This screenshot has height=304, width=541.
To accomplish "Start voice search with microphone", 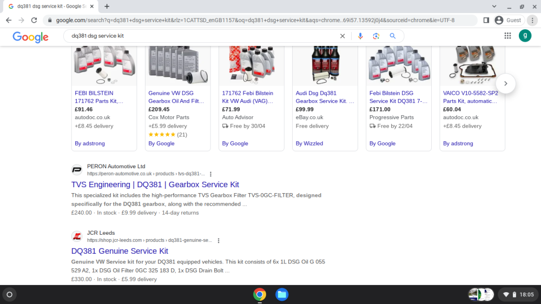I will click(x=360, y=36).
